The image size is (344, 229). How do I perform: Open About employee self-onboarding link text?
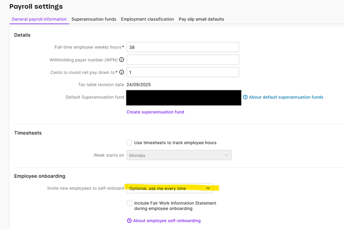tap(167, 221)
